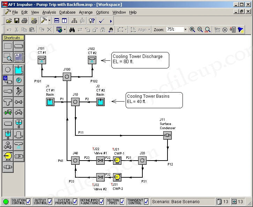This screenshot has height=207, width=253.
Task: Toggle the Transient Control checkbox
Action: coord(146,201)
